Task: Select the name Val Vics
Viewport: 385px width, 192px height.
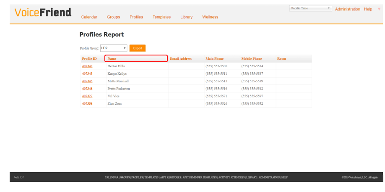Action: coord(113,96)
